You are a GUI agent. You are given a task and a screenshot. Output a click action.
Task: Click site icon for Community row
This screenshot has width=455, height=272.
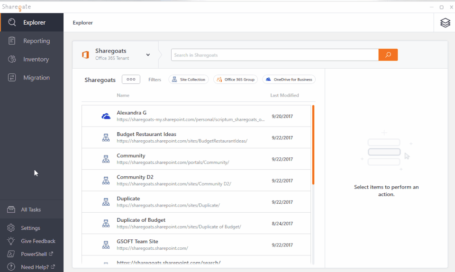point(106,159)
